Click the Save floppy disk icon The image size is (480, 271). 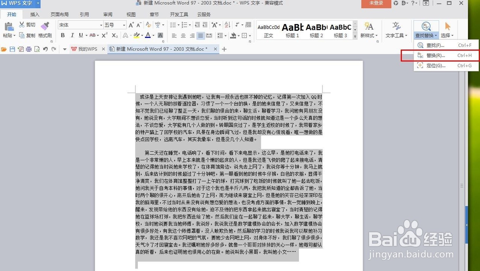[12, 49]
